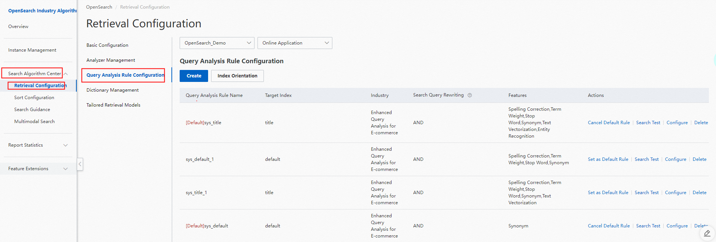Collapse the left sidebar using the arrow handle
The width and height of the screenshot is (716, 242).
click(80, 164)
